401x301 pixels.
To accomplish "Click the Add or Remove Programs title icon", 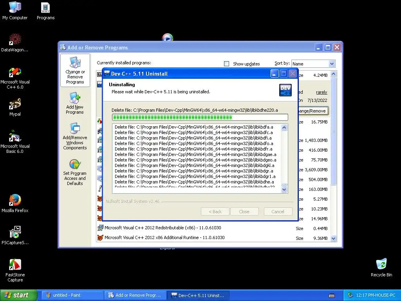I will [63, 47].
